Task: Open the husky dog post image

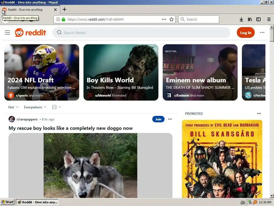Action: pos(90,165)
